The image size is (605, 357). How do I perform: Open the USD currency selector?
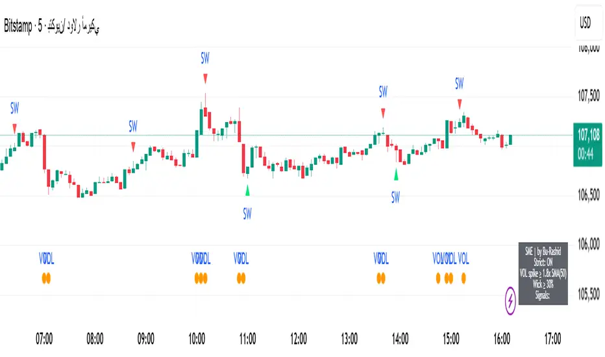(x=585, y=23)
